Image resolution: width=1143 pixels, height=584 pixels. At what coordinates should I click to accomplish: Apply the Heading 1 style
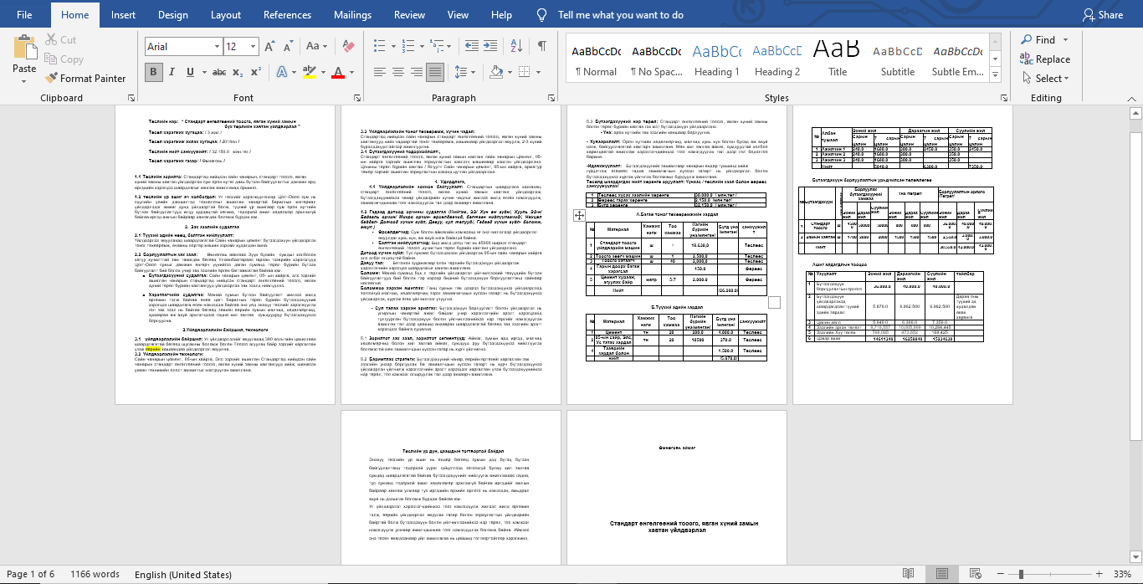coord(717,59)
